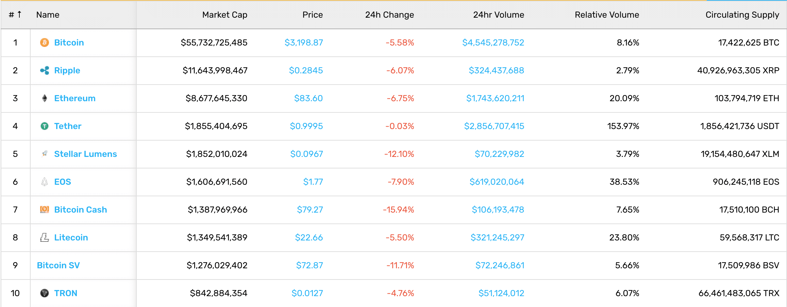Click the Tether green coin icon
Image resolution: width=787 pixels, height=307 pixels.
click(x=45, y=126)
